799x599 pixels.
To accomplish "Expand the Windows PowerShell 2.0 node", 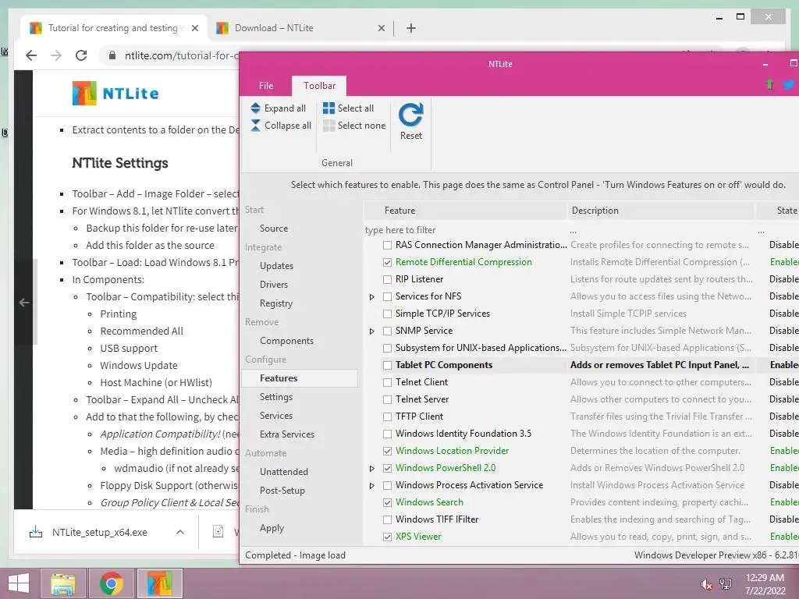I will pyautogui.click(x=372, y=469).
